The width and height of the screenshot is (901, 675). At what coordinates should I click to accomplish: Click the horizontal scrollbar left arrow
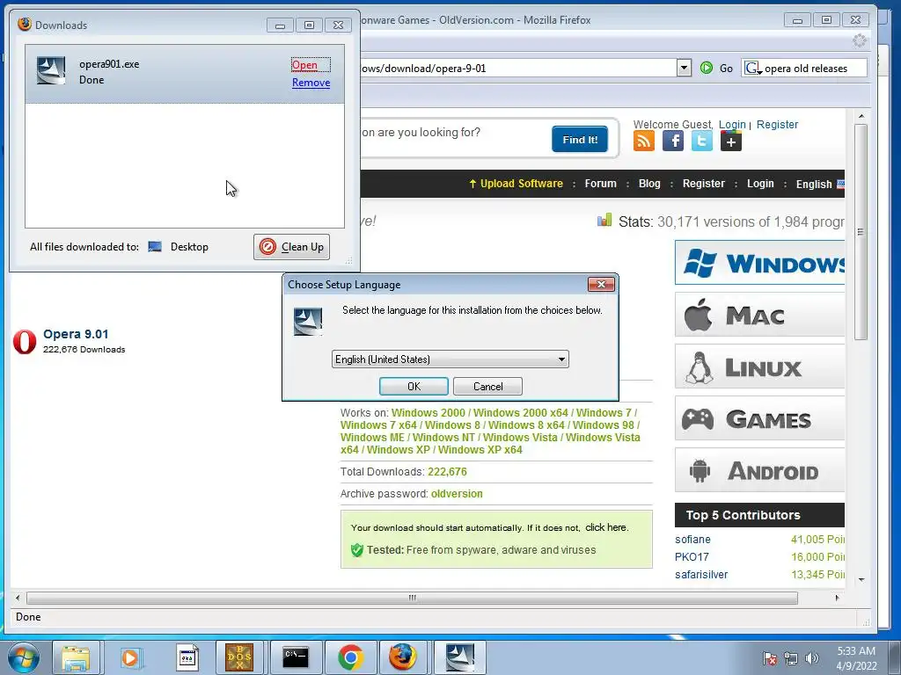click(18, 598)
